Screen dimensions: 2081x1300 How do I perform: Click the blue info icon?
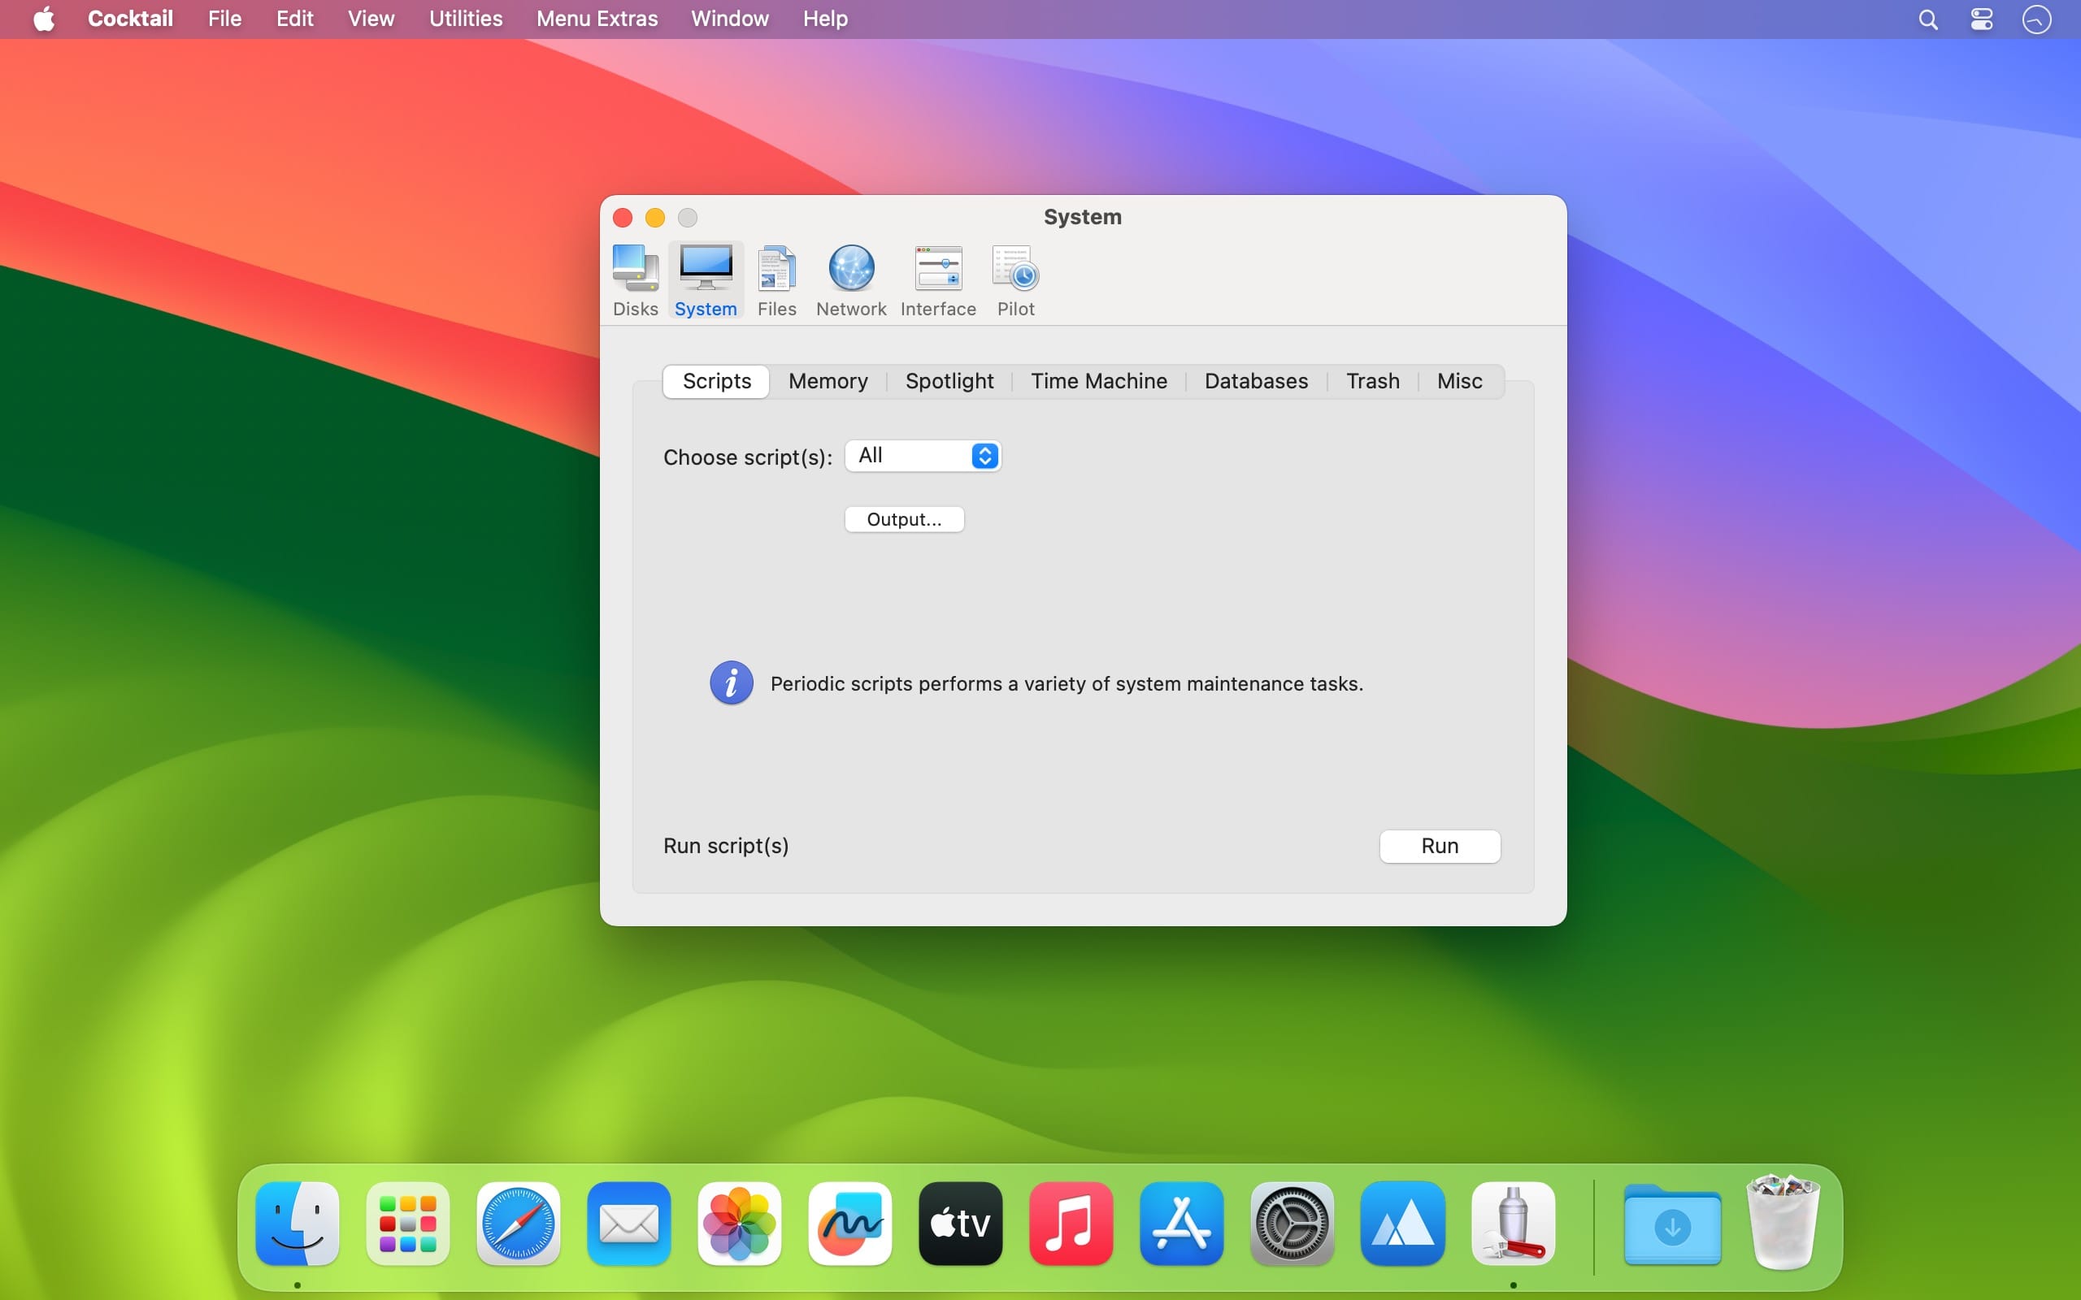pyautogui.click(x=731, y=683)
